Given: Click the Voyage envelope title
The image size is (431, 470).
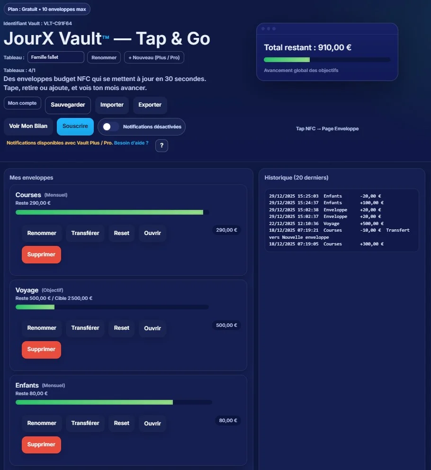Looking at the screenshot, I should click(x=27, y=290).
